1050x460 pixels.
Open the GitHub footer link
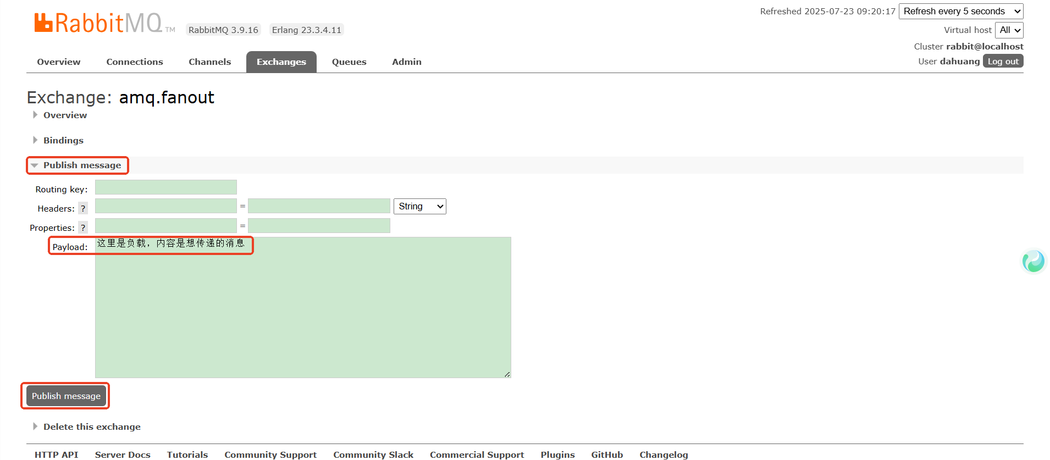coord(607,455)
